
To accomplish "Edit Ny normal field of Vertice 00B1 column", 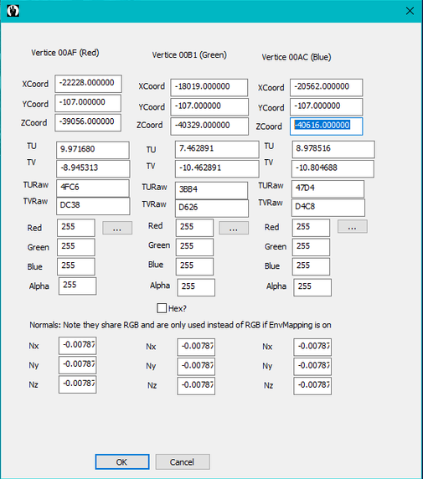I will (196, 366).
